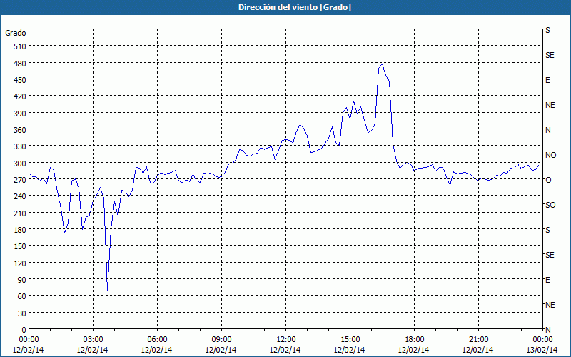This screenshot has width=571, height=357.
Task: Click the O compass label on right axis
Action: point(548,180)
